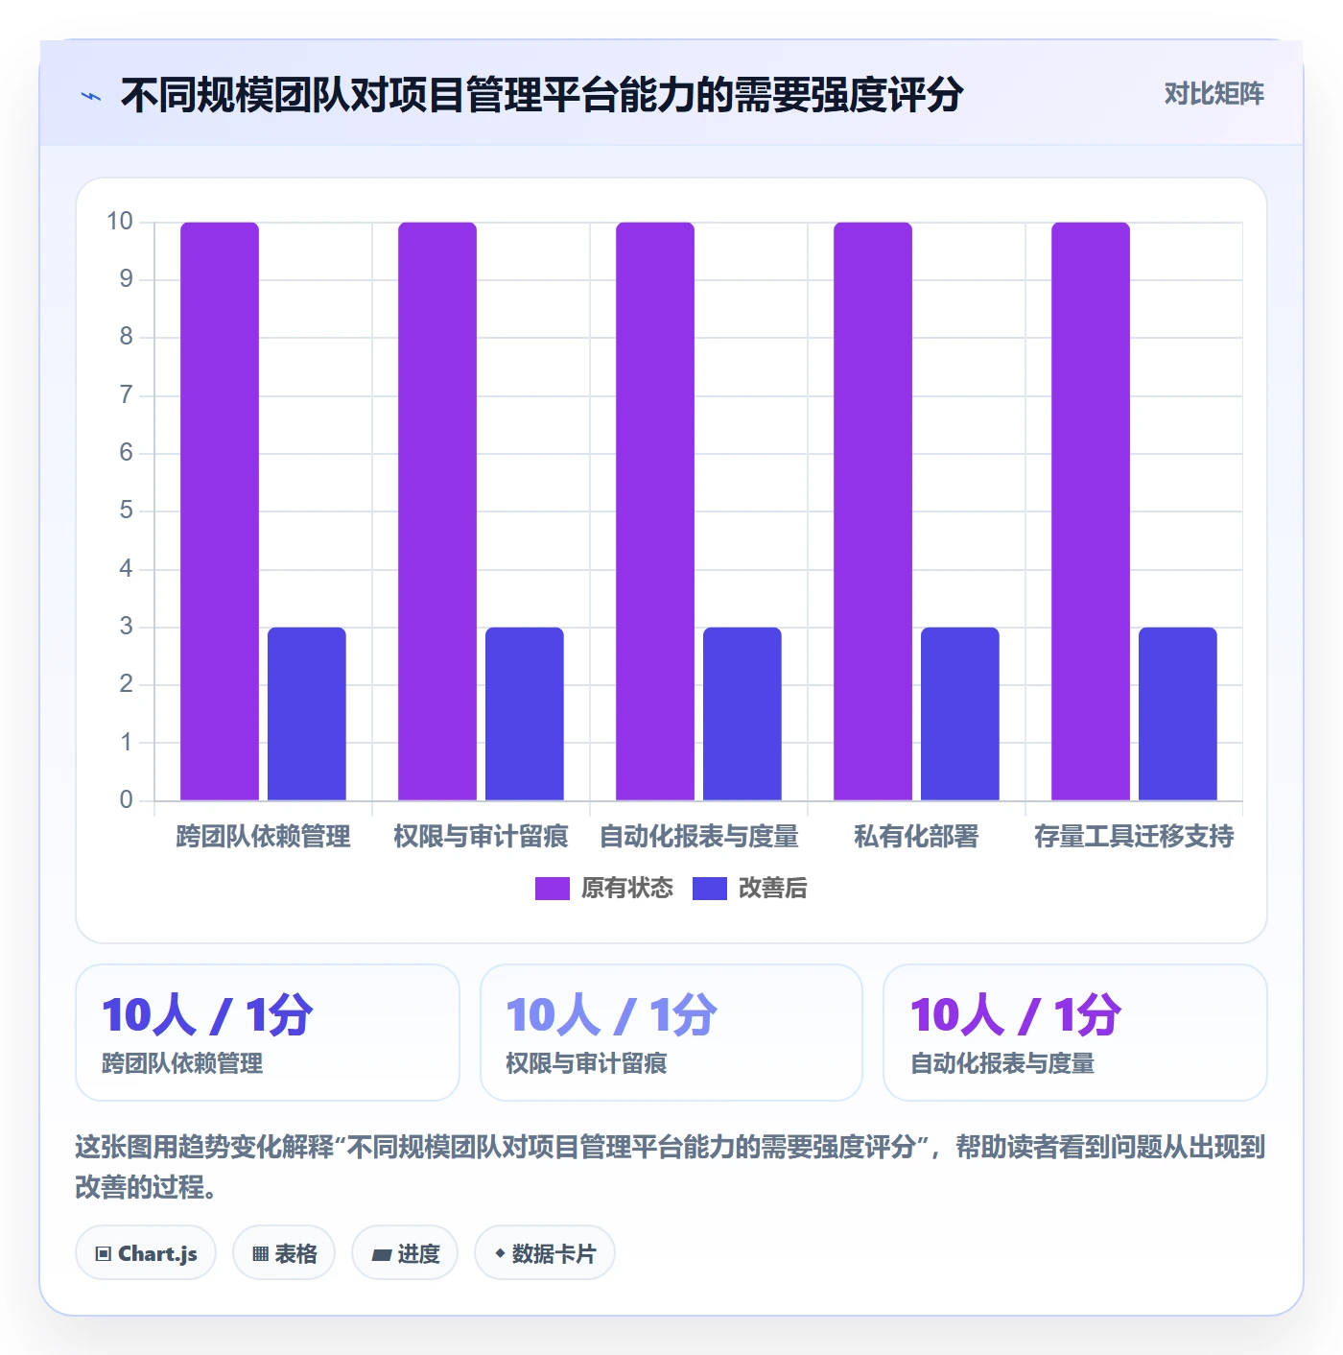Click the lightning icon beside the title
This screenshot has height=1355, width=1343.
[x=90, y=96]
